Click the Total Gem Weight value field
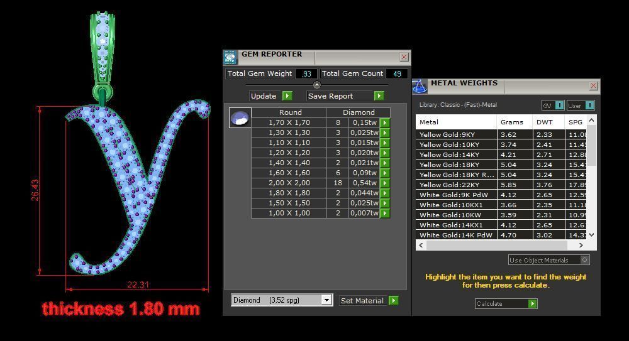Viewport: 629px width, 341px height. pyautogui.click(x=306, y=73)
